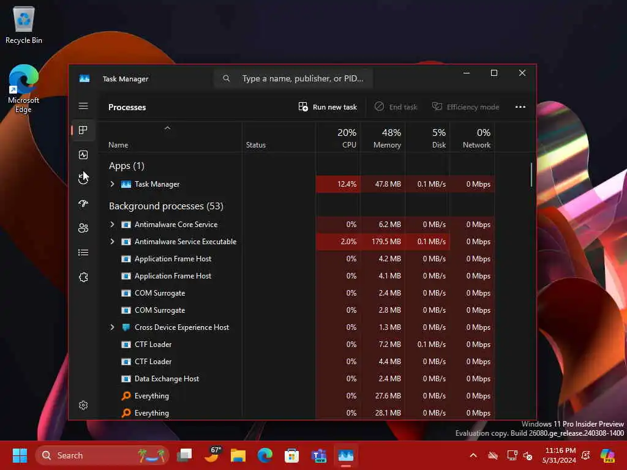
Task: Click the Microsoft Edge desktop shortcut
Action: click(x=24, y=89)
